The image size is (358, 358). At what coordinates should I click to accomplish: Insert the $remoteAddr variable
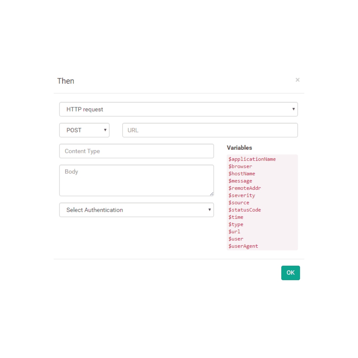245,188
